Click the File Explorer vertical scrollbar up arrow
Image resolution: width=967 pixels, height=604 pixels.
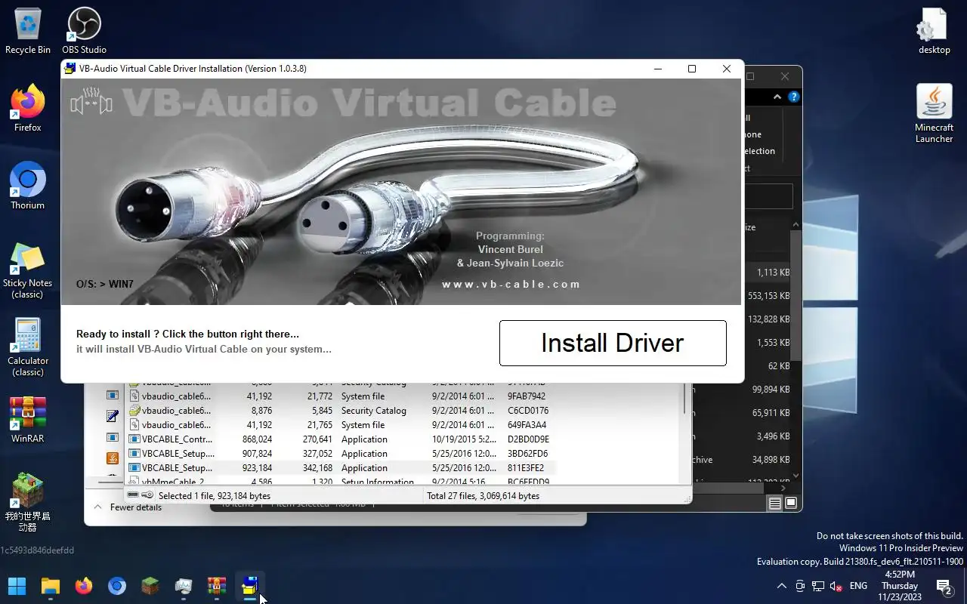tap(796, 224)
